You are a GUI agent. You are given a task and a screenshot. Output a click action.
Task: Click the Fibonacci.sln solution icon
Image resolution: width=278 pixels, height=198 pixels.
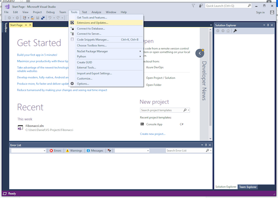pos(20,128)
